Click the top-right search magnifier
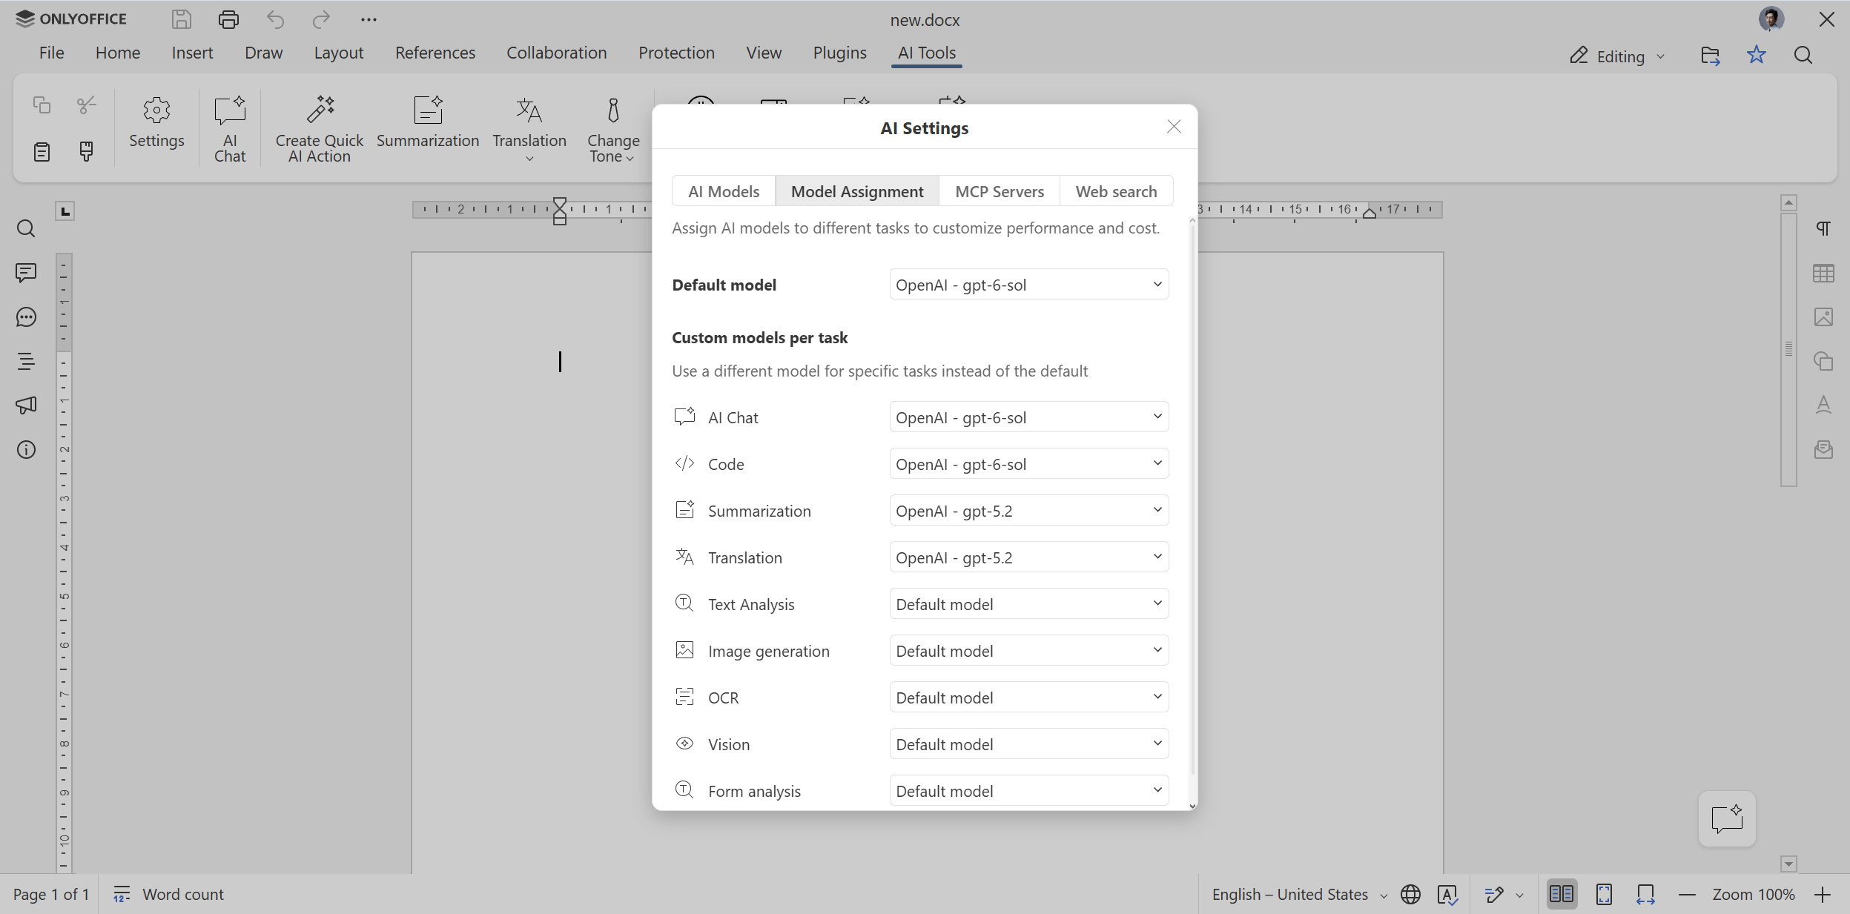The width and height of the screenshot is (1850, 914). click(1803, 56)
